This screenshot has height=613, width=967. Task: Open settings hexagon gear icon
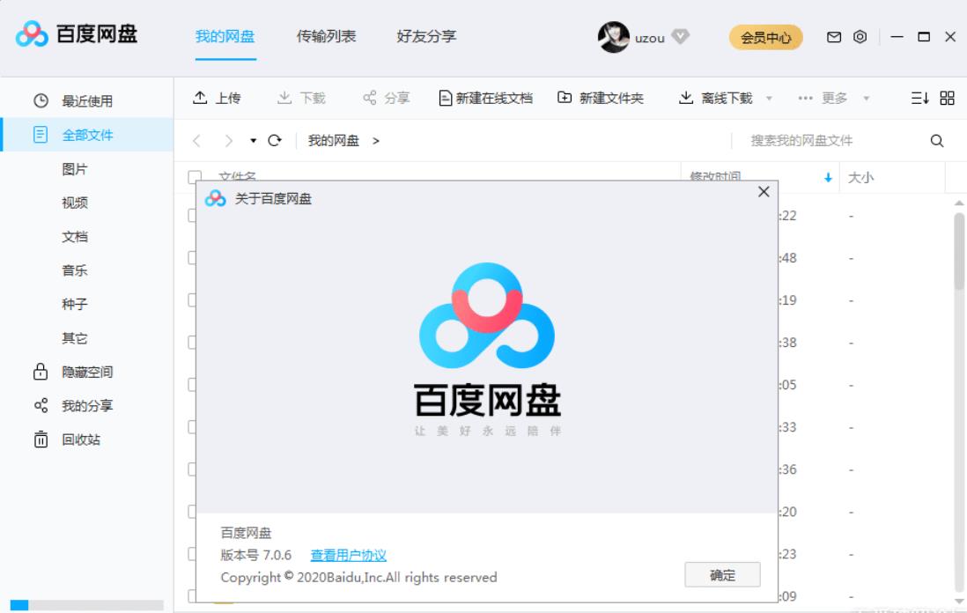[x=860, y=37]
